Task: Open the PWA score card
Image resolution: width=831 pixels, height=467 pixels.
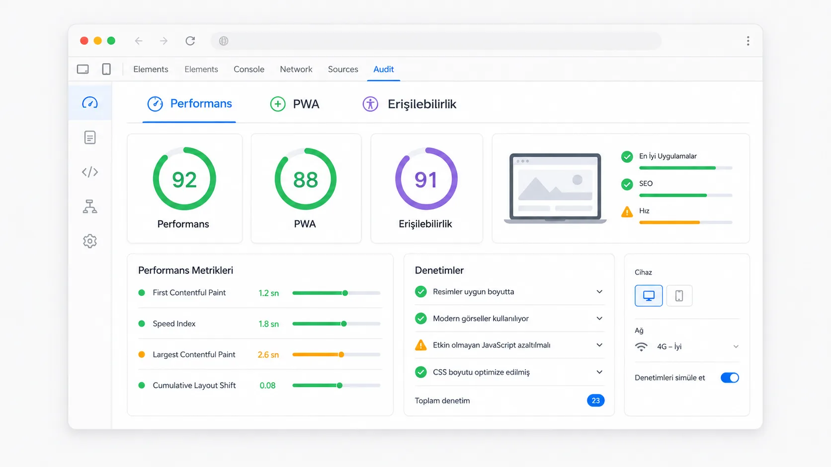Action: pos(306,188)
